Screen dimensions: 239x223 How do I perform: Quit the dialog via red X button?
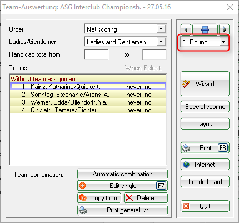pyautogui.click(x=205, y=206)
